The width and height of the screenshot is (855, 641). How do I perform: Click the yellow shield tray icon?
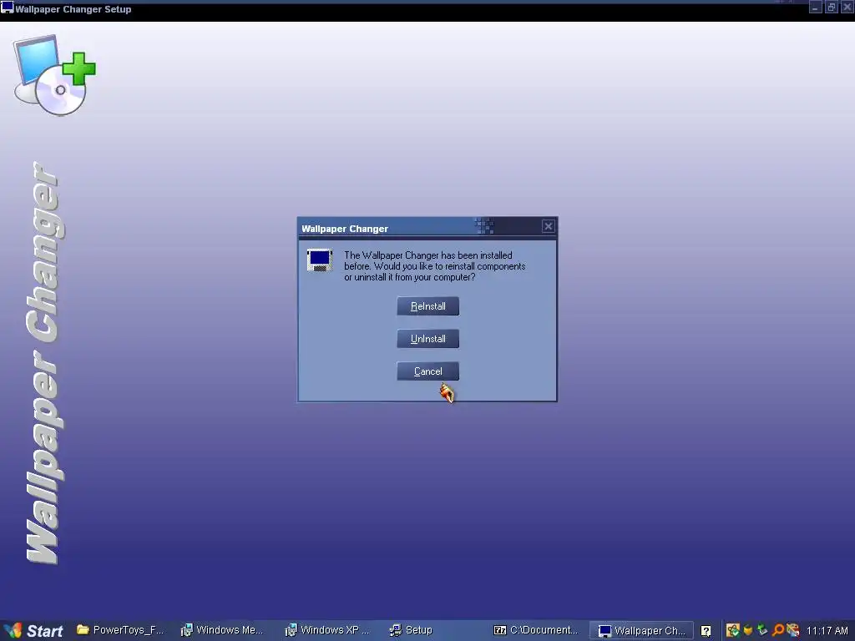[747, 631]
